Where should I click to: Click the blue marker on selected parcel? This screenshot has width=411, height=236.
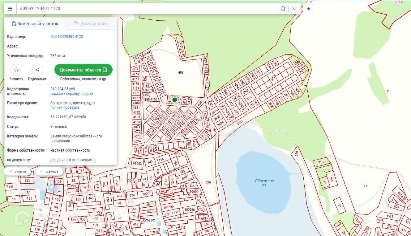[x=175, y=100]
